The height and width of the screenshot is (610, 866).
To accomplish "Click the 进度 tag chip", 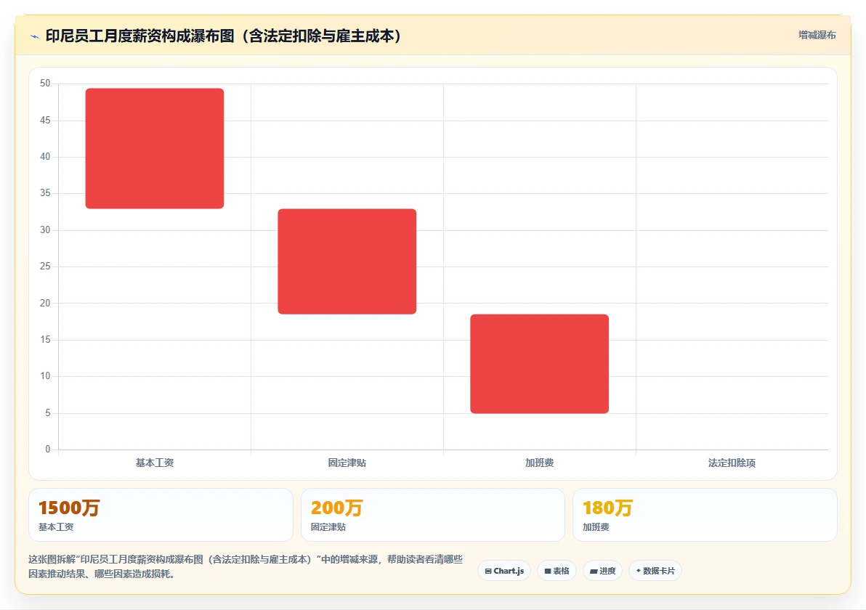I will (602, 571).
